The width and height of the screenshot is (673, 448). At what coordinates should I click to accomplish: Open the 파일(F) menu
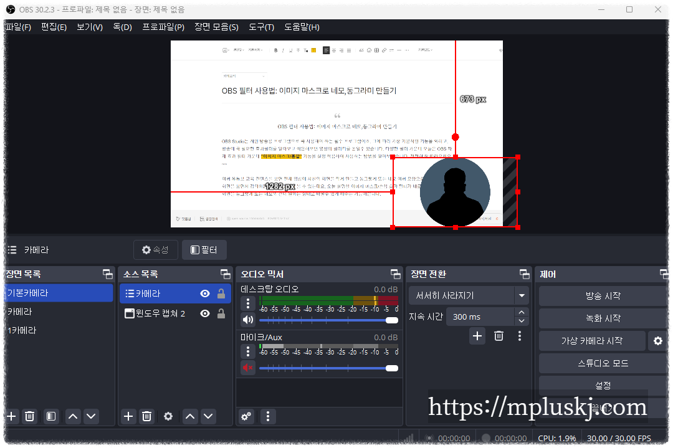19,27
